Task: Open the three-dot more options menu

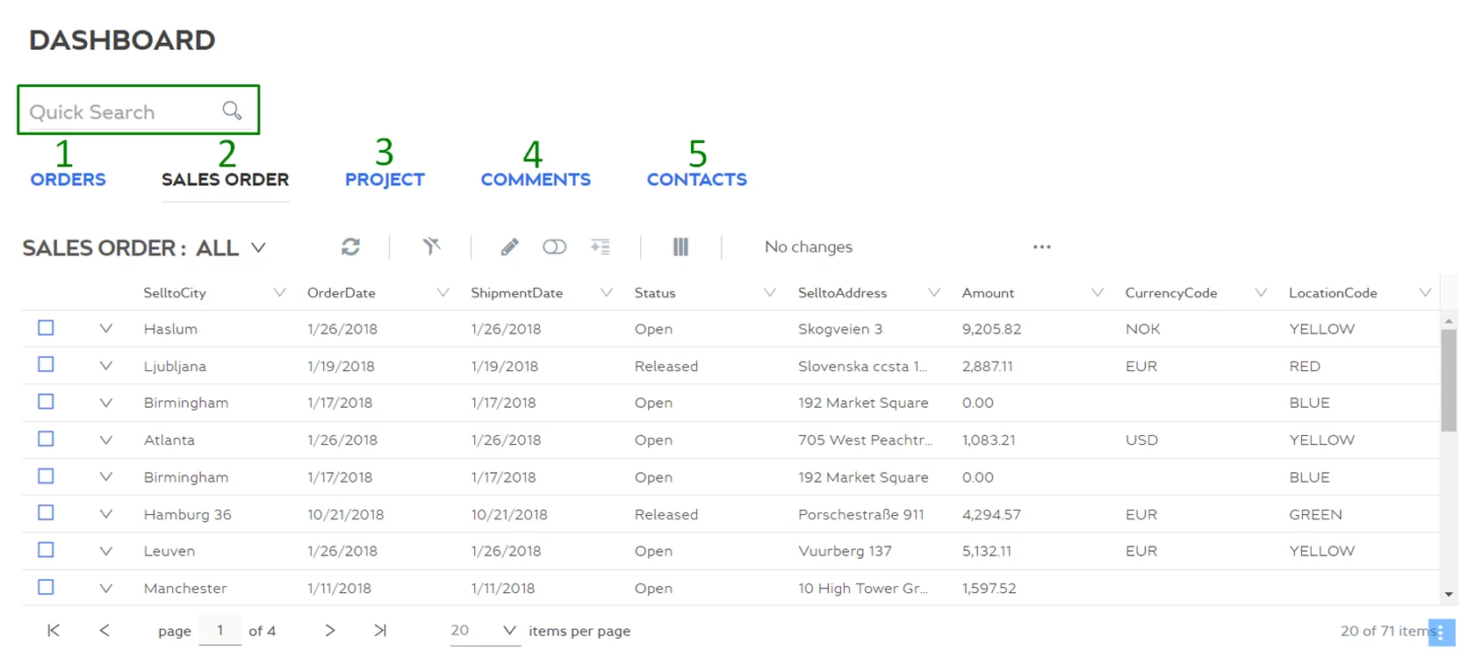Action: [x=1041, y=247]
